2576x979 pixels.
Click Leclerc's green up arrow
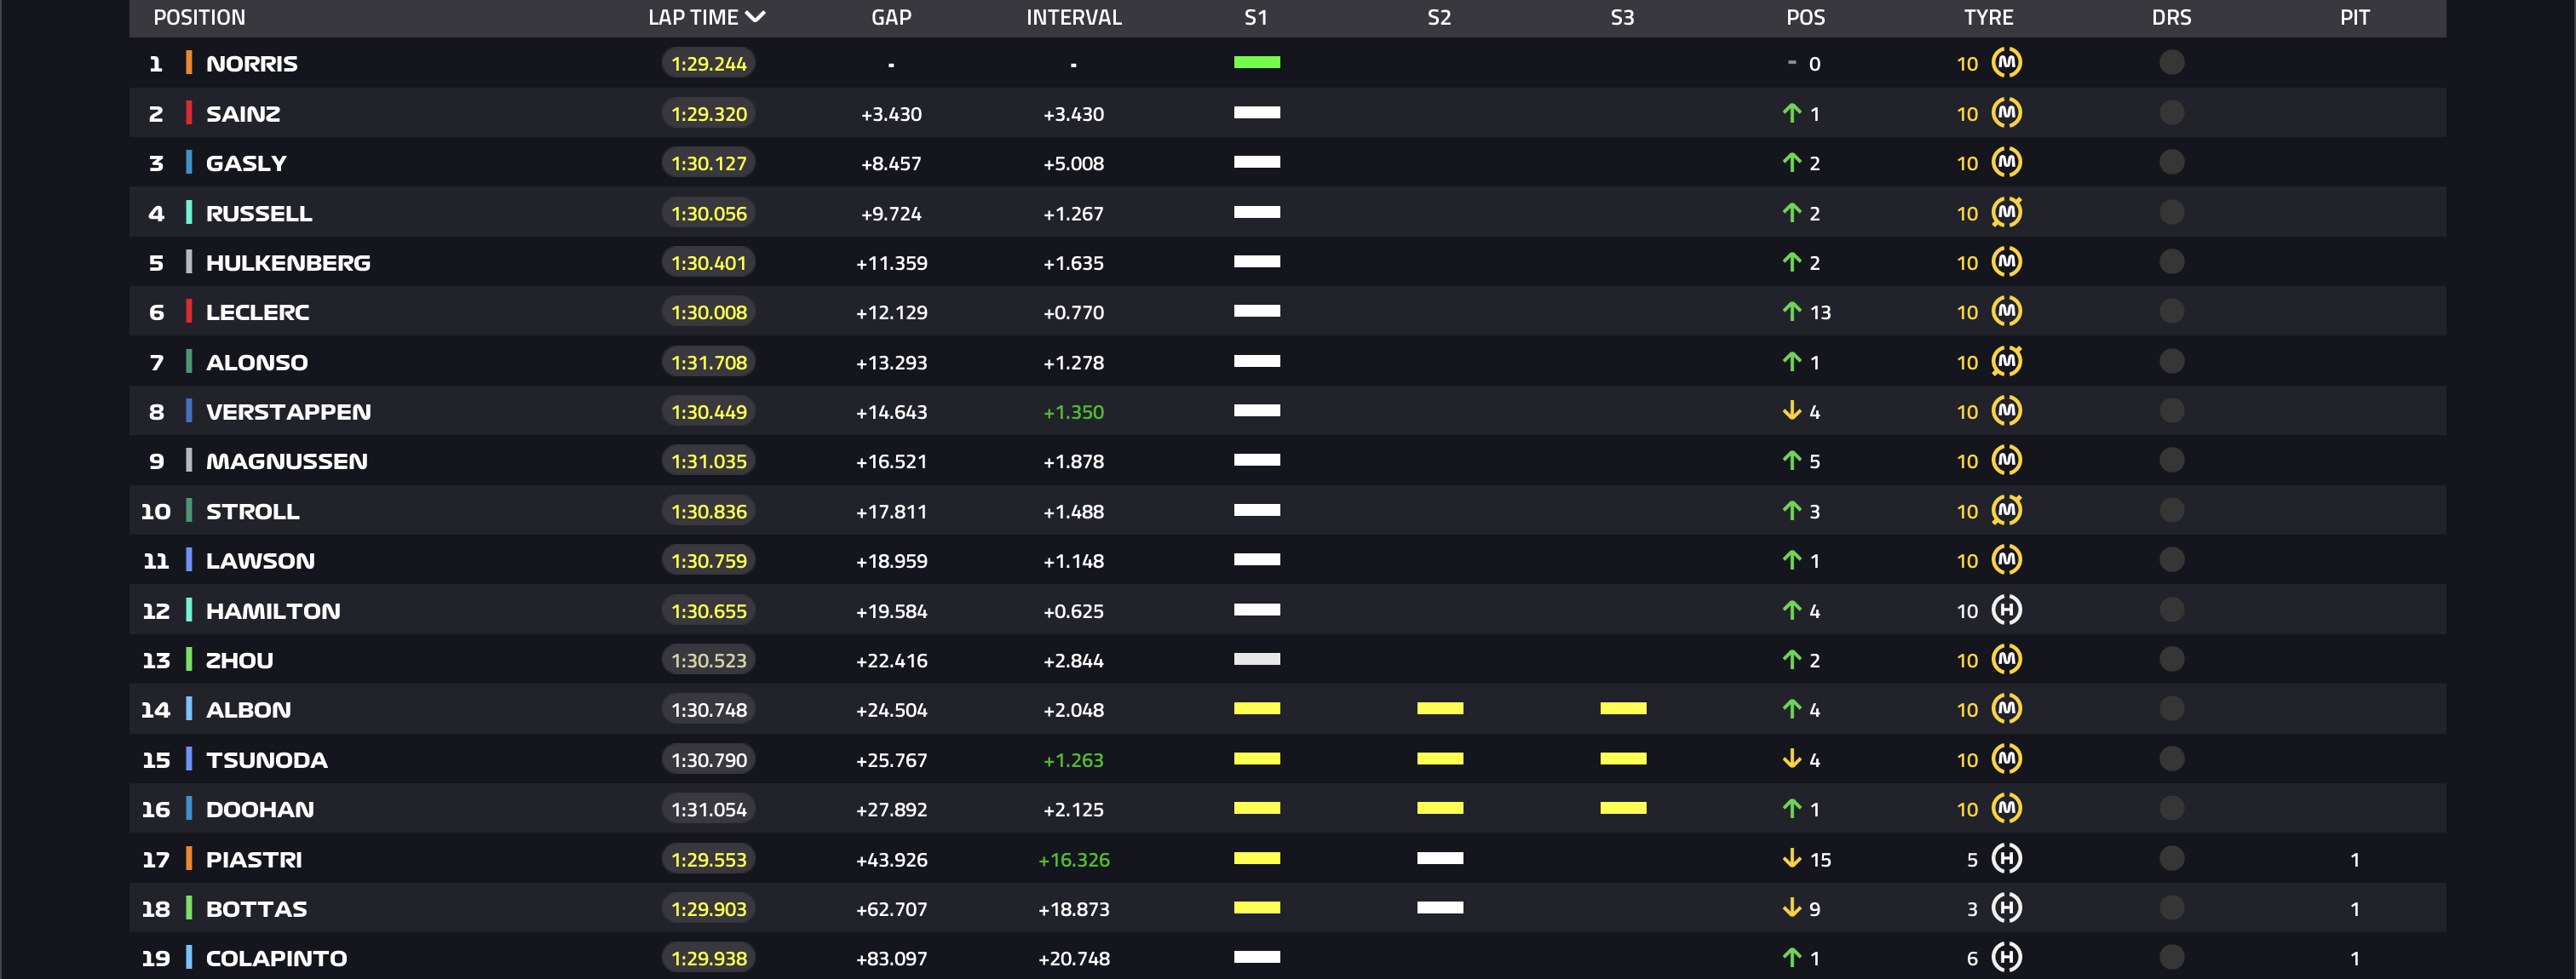click(1791, 312)
